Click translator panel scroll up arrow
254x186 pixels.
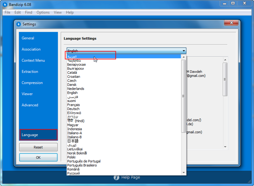(225, 60)
